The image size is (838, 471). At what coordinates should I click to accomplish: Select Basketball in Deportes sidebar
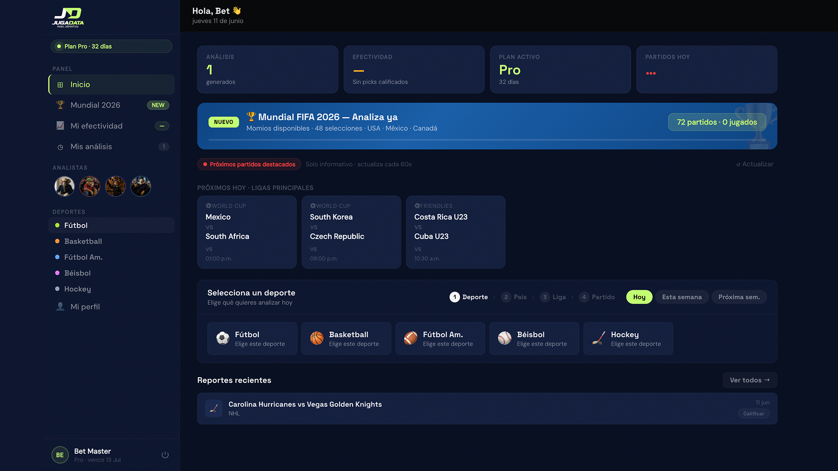pos(111,241)
